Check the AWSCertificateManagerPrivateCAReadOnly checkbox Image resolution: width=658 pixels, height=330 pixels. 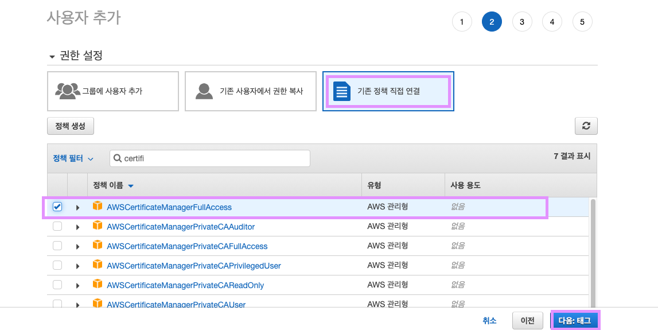click(x=57, y=285)
